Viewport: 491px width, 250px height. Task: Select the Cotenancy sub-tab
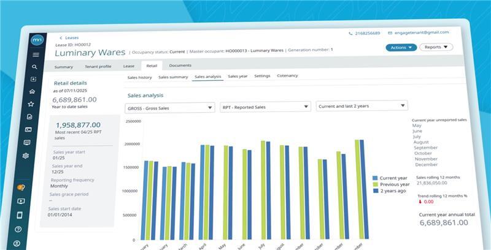point(287,76)
